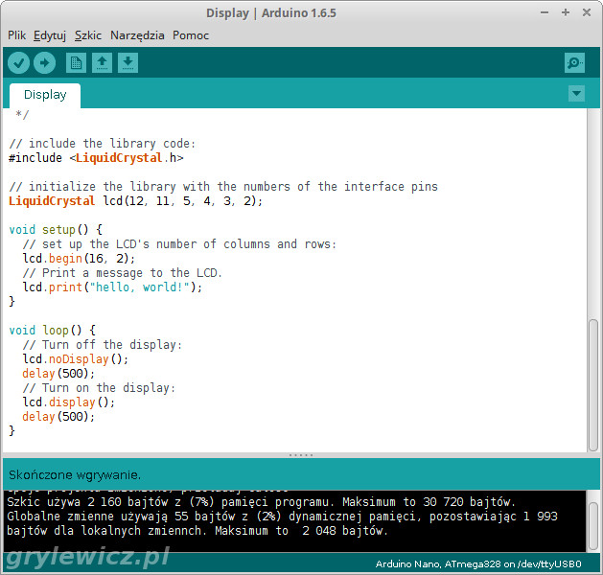Open the Pomoc menu
The width and height of the screenshot is (603, 575).
point(191,35)
